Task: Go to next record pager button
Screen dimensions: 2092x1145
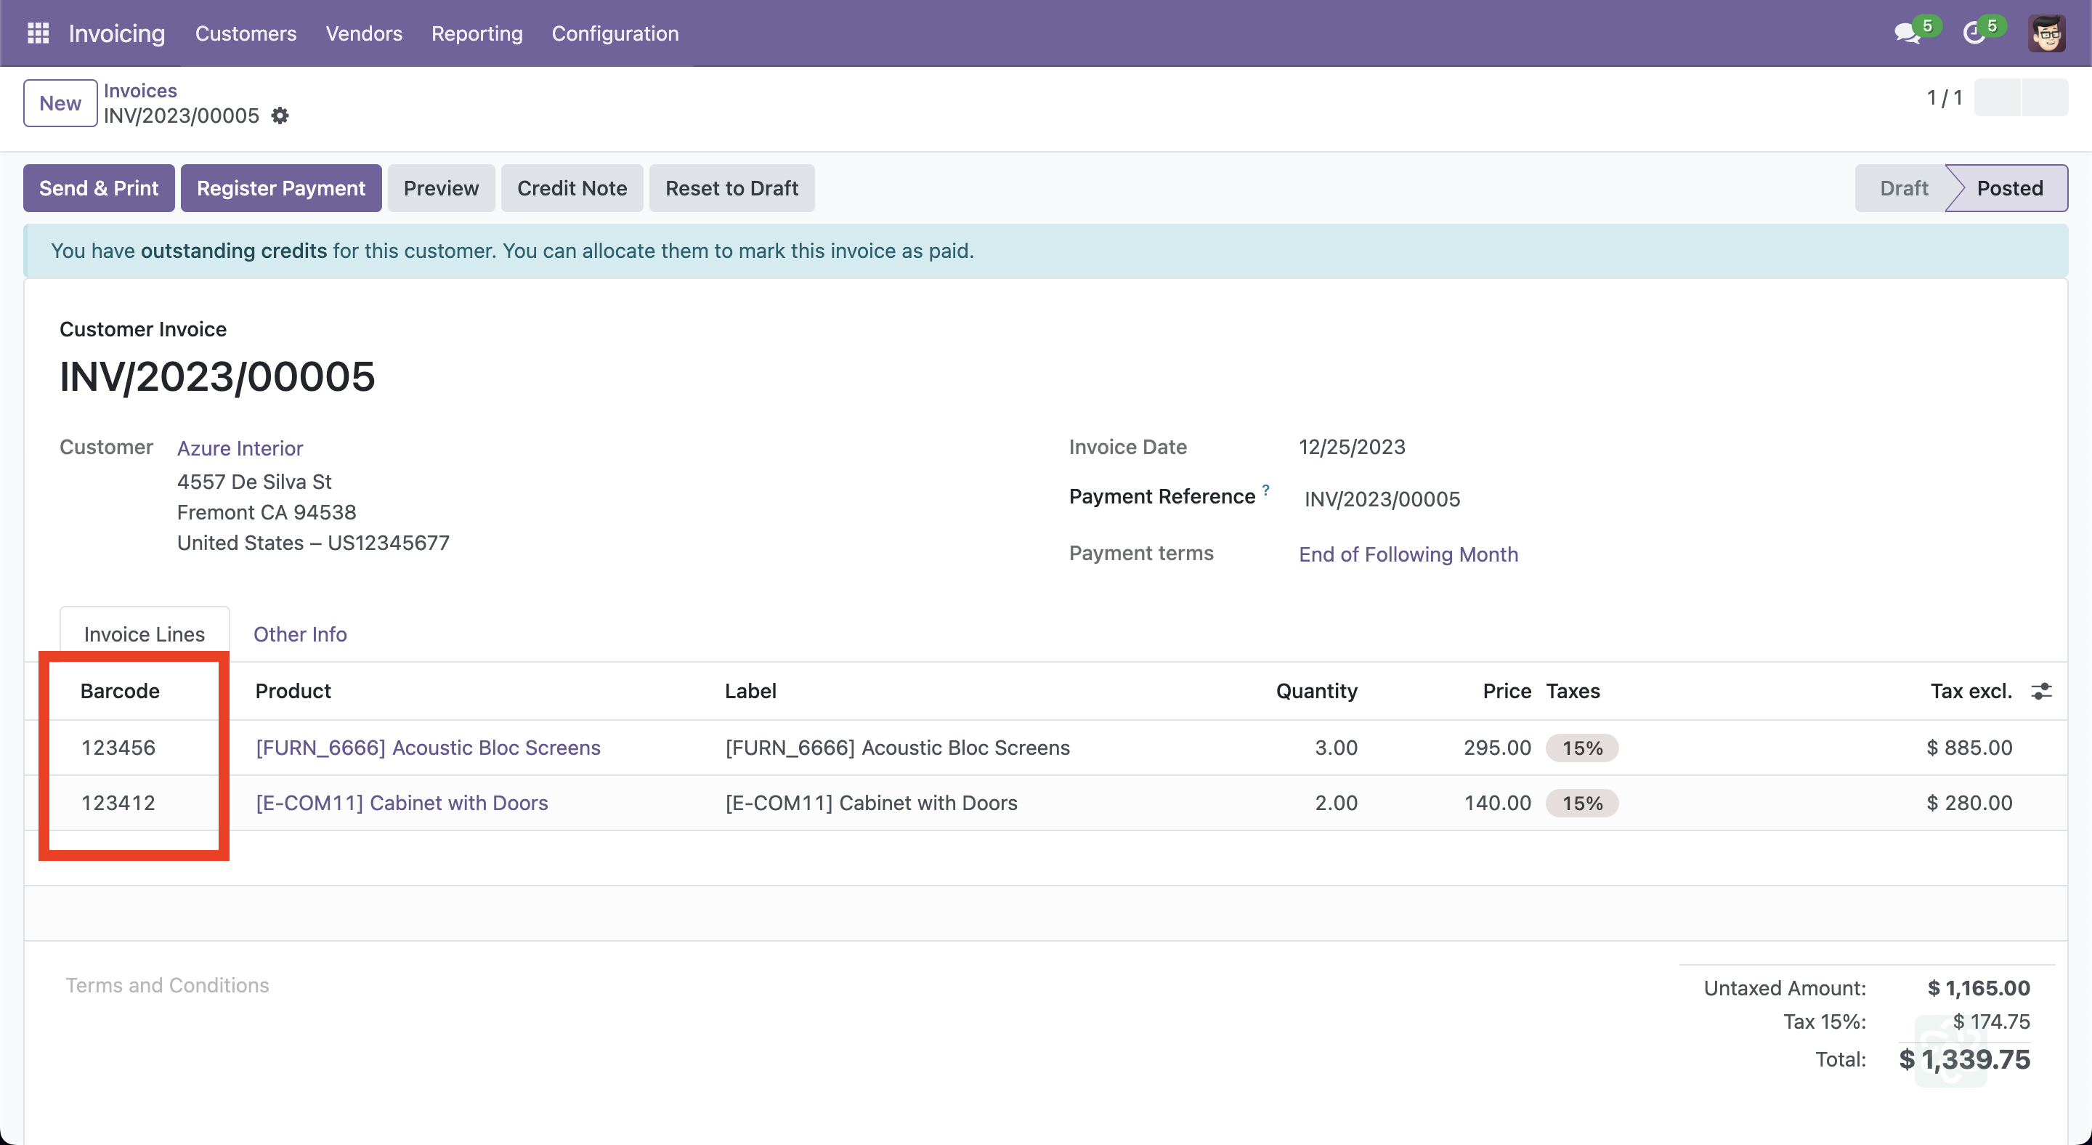Action: coord(2045,97)
